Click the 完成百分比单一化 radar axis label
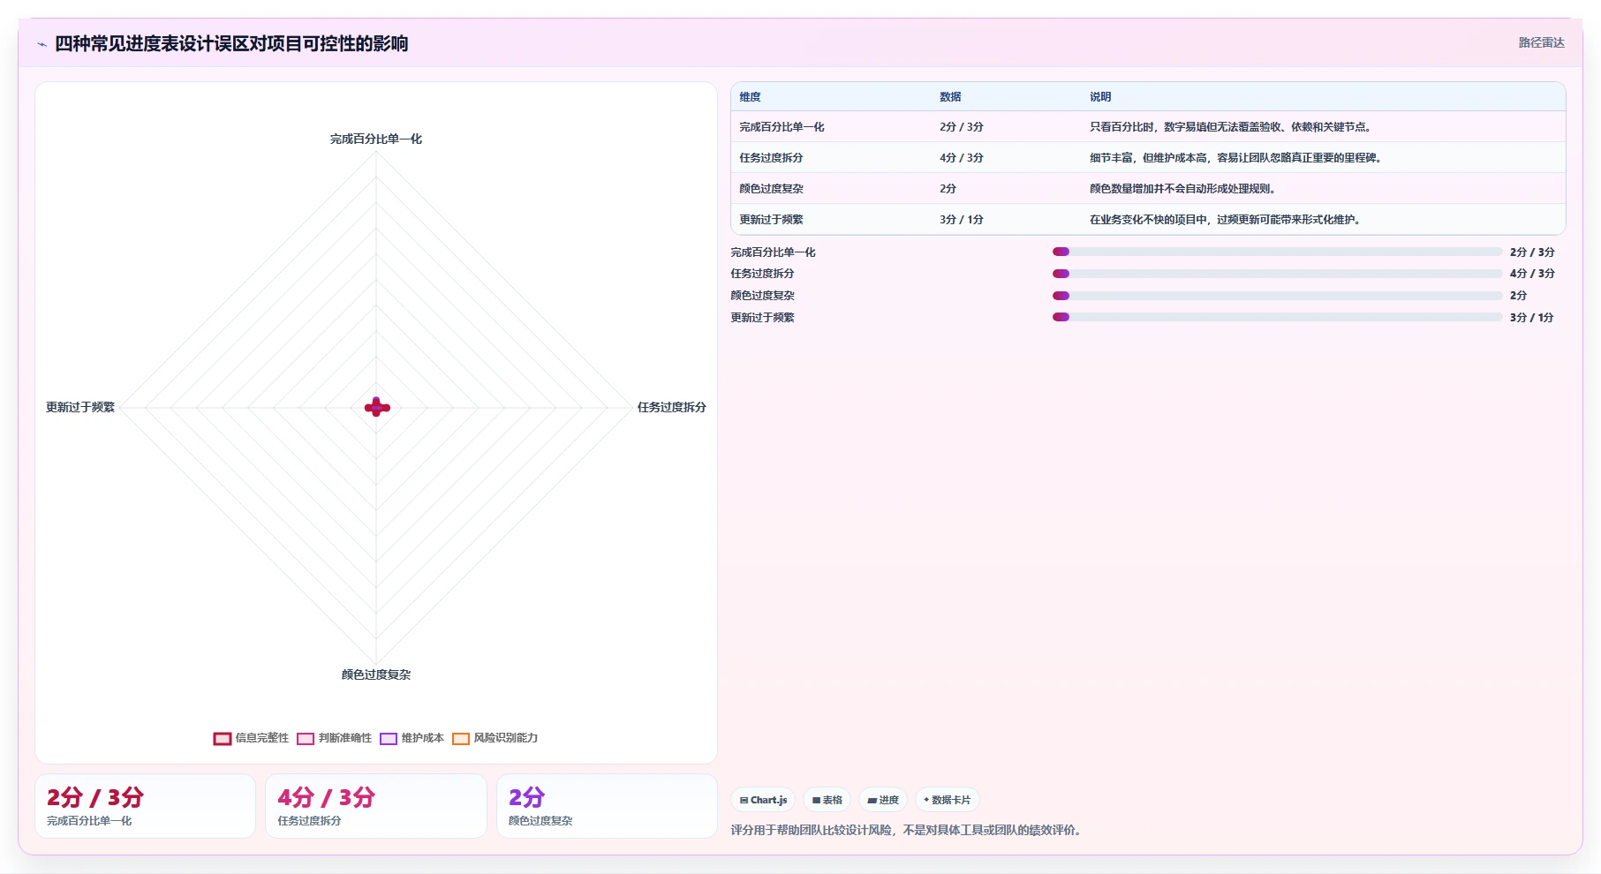Viewport: 1601px width, 874px height. point(376,139)
